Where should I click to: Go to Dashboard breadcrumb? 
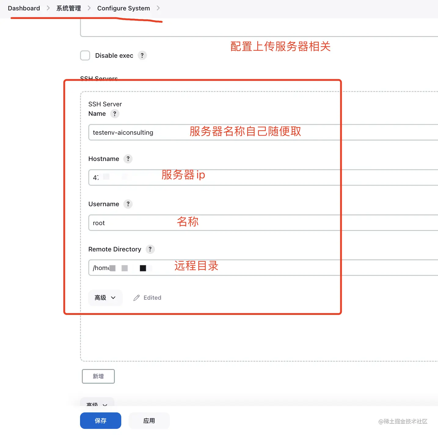tap(24, 8)
